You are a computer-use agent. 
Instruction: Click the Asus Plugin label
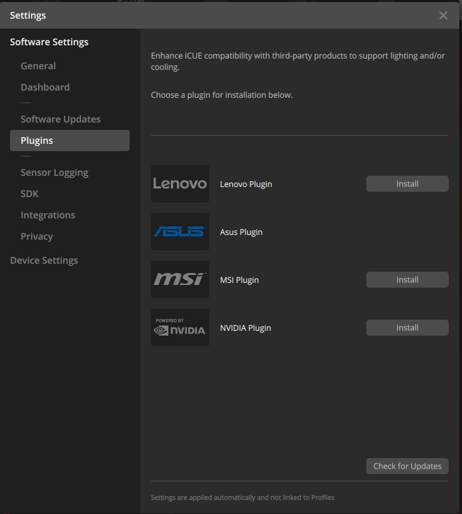pyautogui.click(x=241, y=232)
